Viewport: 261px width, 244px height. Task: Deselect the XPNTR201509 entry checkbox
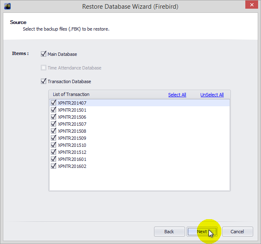pos(53,138)
